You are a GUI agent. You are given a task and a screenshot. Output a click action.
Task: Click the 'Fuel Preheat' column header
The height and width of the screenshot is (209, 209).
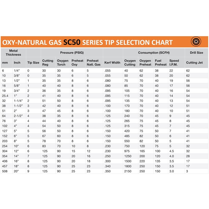[160, 63]
